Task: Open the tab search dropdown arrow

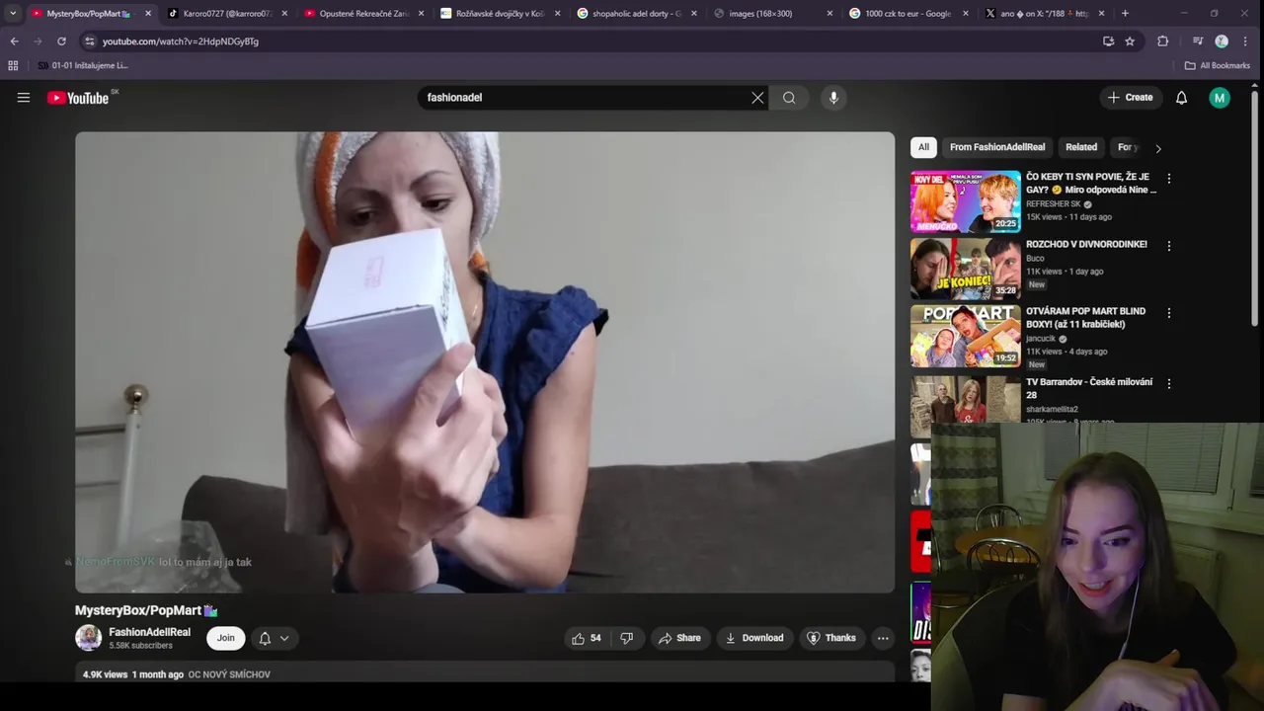Action: (13, 14)
